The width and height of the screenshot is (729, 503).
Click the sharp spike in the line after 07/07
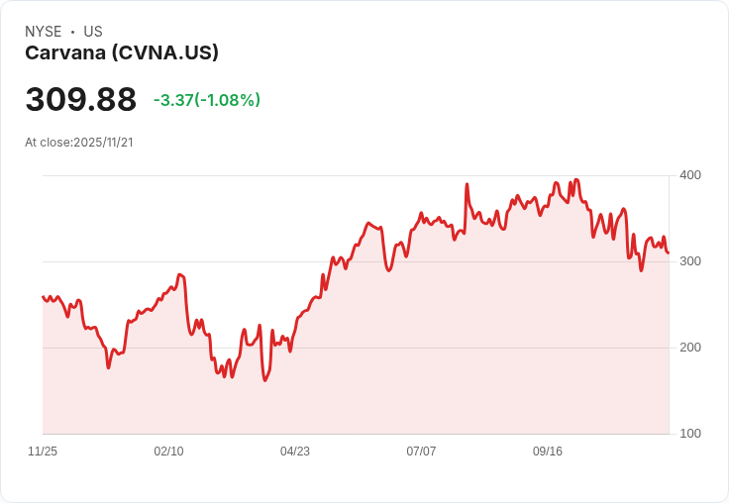[x=467, y=184]
